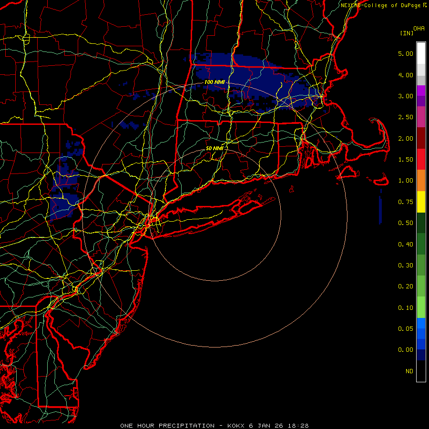Image resolution: width=429 pixels, height=429 pixels.
Task: Click the OHA product code label
Action: coord(419,28)
